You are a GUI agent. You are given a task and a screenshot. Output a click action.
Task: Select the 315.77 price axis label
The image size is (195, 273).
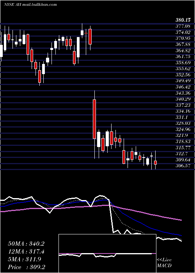(183, 148)
